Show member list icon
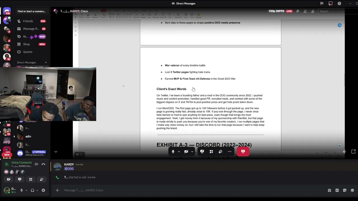Image resolution: width=358 pixels, height=201 pixels. 313,11
